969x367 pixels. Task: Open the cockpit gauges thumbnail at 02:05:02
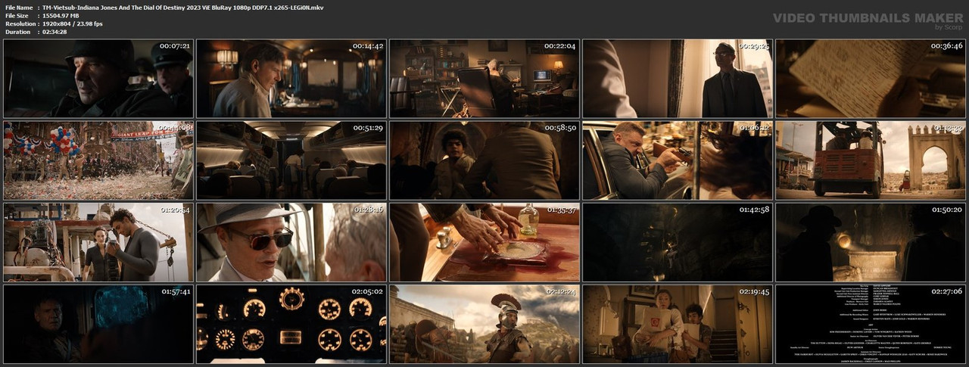coord(291,324)
